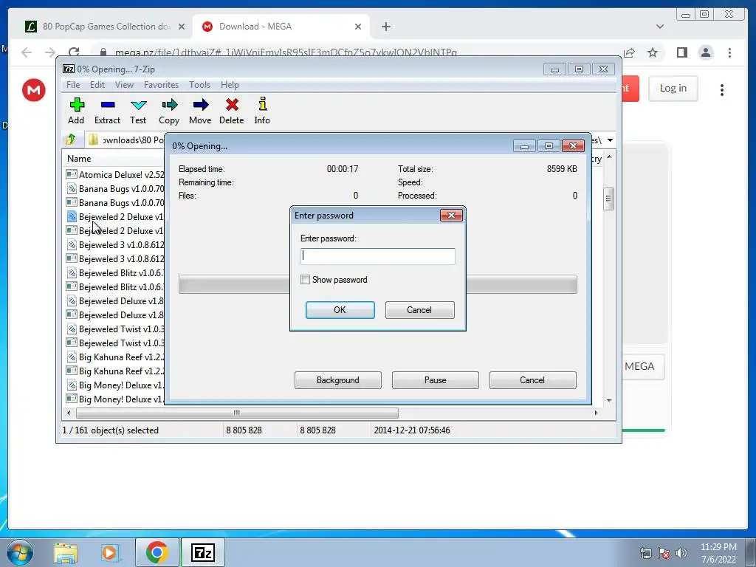The image size is (756, 567).
Task: Click the Test toolbar icon
Action: pyautogui.click(x=138, y=105)
